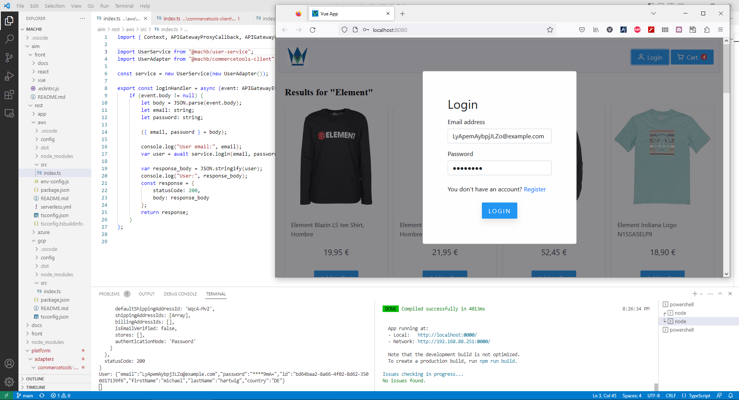Bookmark this page with star icon
This screenshot has width=739, height=400.
tap(550, 30)
